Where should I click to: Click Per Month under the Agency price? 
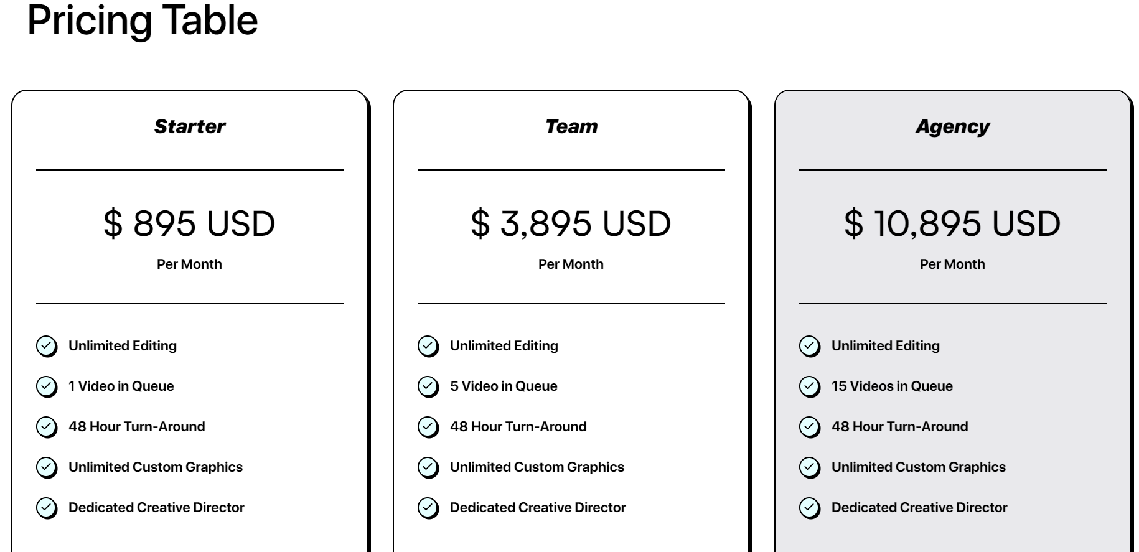click(x=952, y=264)
